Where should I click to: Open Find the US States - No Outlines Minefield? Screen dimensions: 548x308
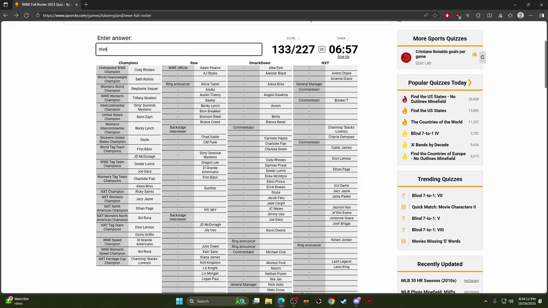pos(433,99)
